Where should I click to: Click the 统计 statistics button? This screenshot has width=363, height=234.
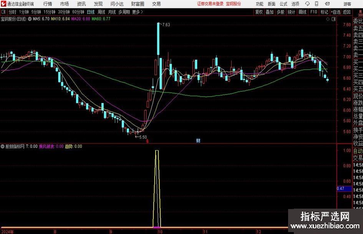291,12
